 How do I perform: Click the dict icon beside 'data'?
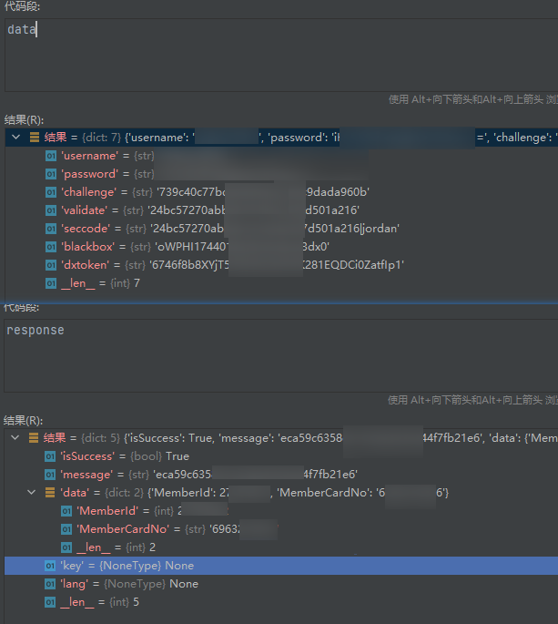[x=50, y=492]
